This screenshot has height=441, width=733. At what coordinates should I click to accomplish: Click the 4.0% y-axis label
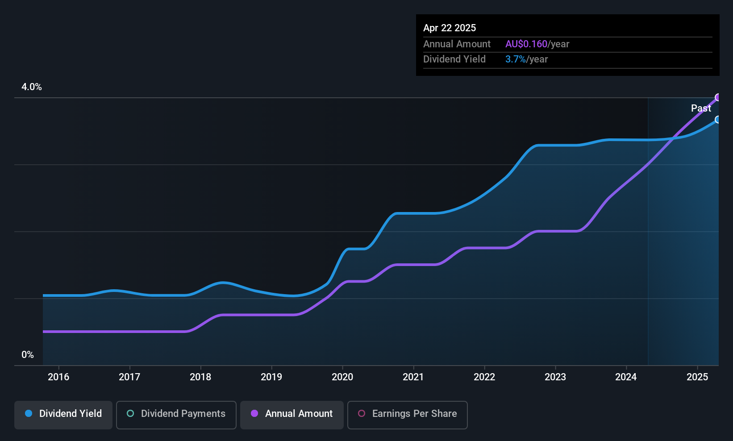pyautogui.click(x=32, y=87)
